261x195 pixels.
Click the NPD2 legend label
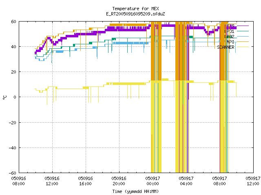click(x=229, y=37)
